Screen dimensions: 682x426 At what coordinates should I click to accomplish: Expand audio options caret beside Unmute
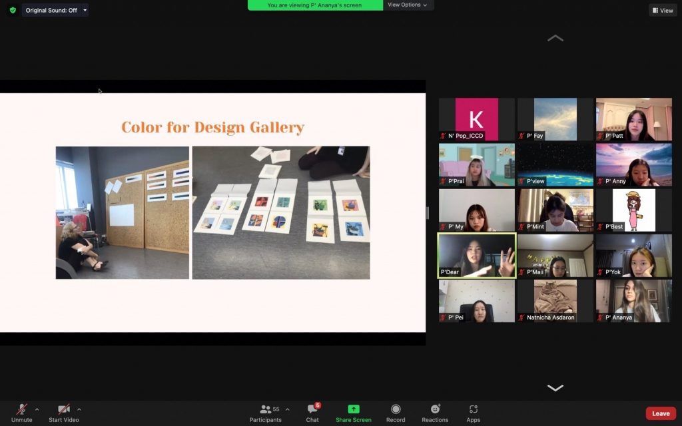(37, 409)
